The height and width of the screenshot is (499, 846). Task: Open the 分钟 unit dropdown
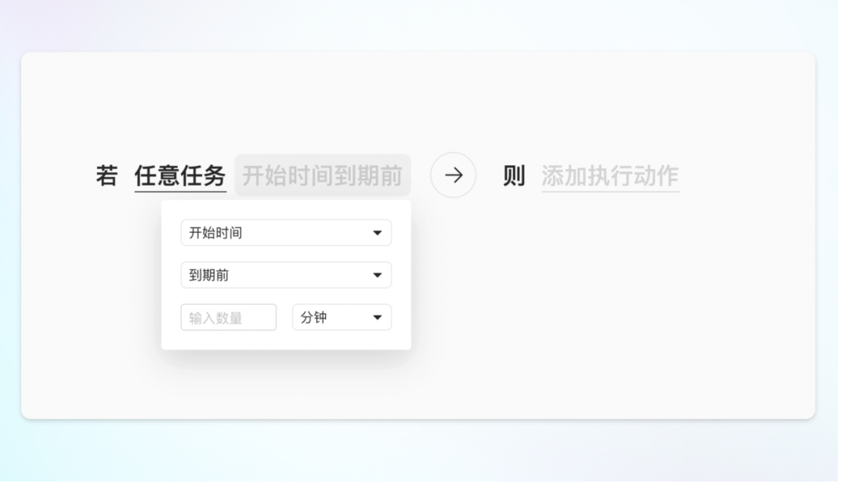(342, 317)
